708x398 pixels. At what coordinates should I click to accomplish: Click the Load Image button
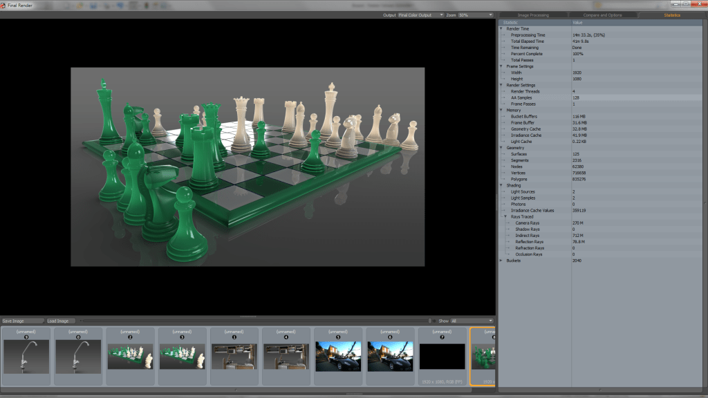tap(62, 320)
